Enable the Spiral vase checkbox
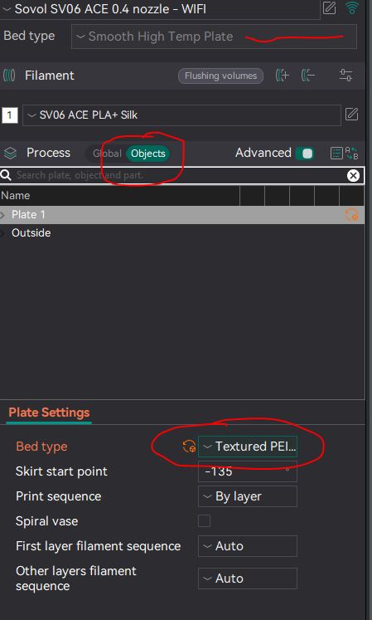The width and height of the screenshot is (372, 620). coord(204,520)
